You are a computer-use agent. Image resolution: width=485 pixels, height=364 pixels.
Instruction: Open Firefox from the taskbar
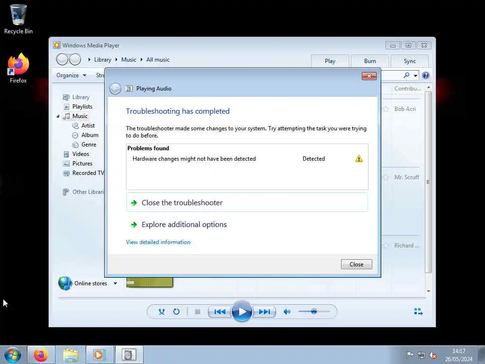click(41, 355)
